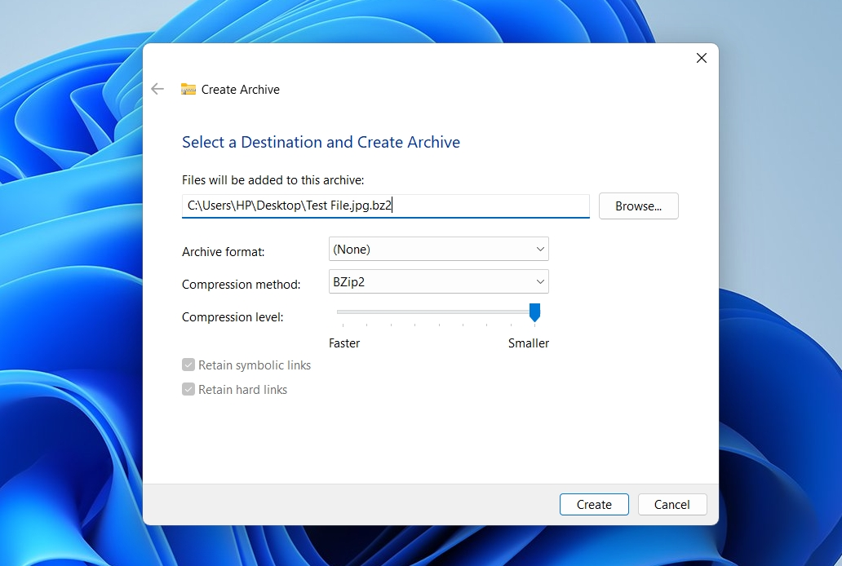Click the Smaller label under the slider
The height and width of the screenshot is (566, 842).
pyautogui.click(x=528, y=343)
